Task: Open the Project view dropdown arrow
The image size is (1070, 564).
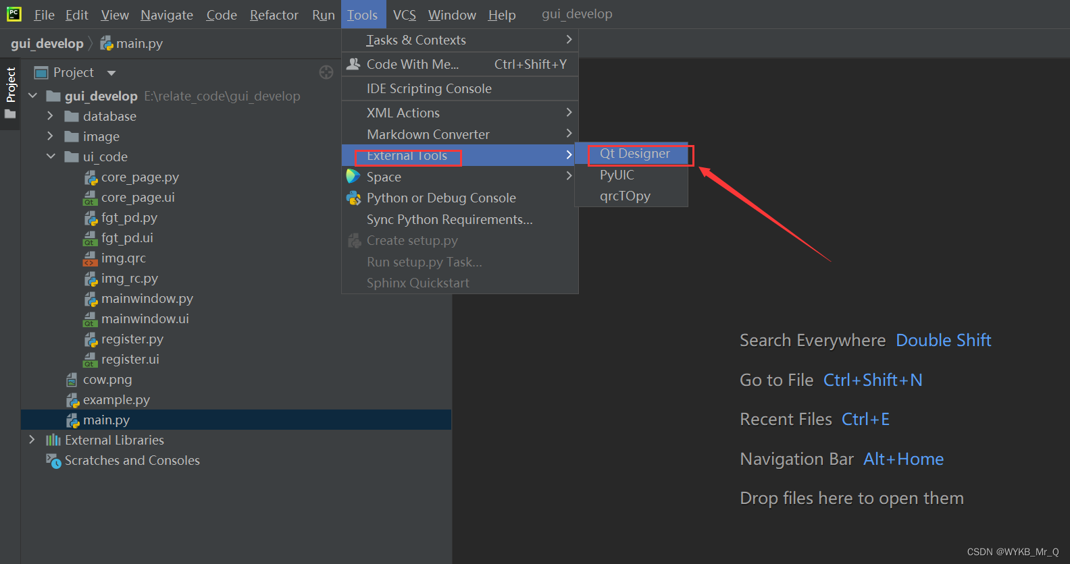Action: (111, 73)
